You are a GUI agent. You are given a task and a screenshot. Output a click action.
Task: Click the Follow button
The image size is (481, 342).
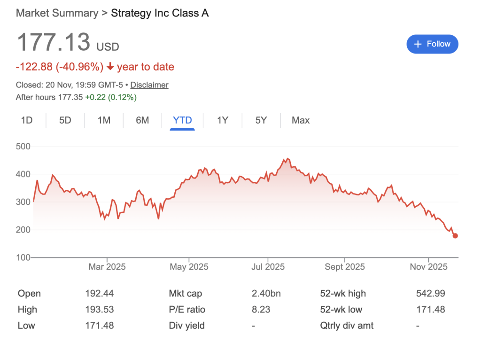(432, 44)
